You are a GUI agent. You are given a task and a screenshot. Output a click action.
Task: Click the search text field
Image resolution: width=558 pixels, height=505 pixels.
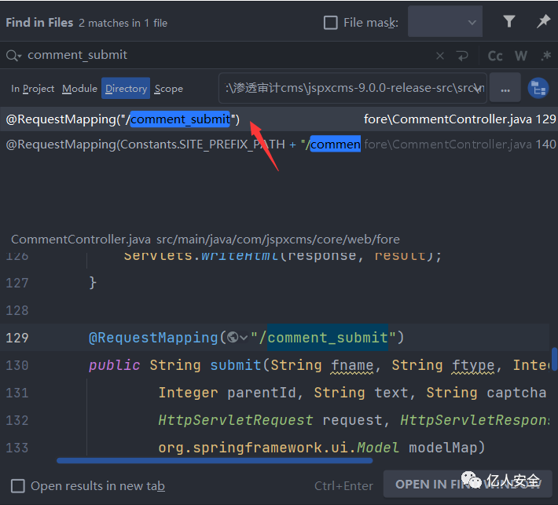point(228,55)
